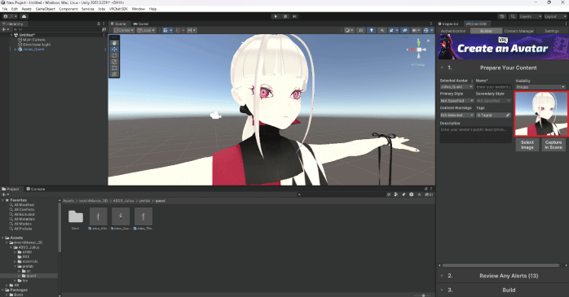The height and width of the screenshot is (297, 569).
Task: Open the cloud services icon
Action: [x=24, y=16]
